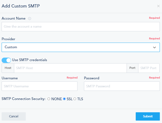Click the Username field label

10,78
